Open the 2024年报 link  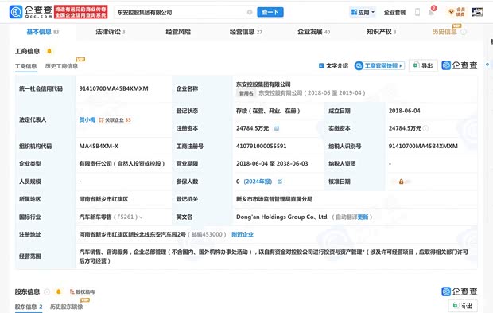click(258, 182)
